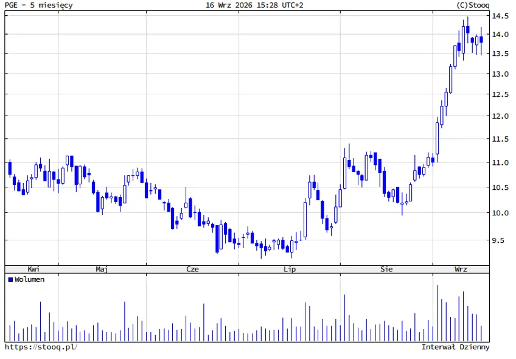Click the 12.0 price axis value

pos(500,116)
